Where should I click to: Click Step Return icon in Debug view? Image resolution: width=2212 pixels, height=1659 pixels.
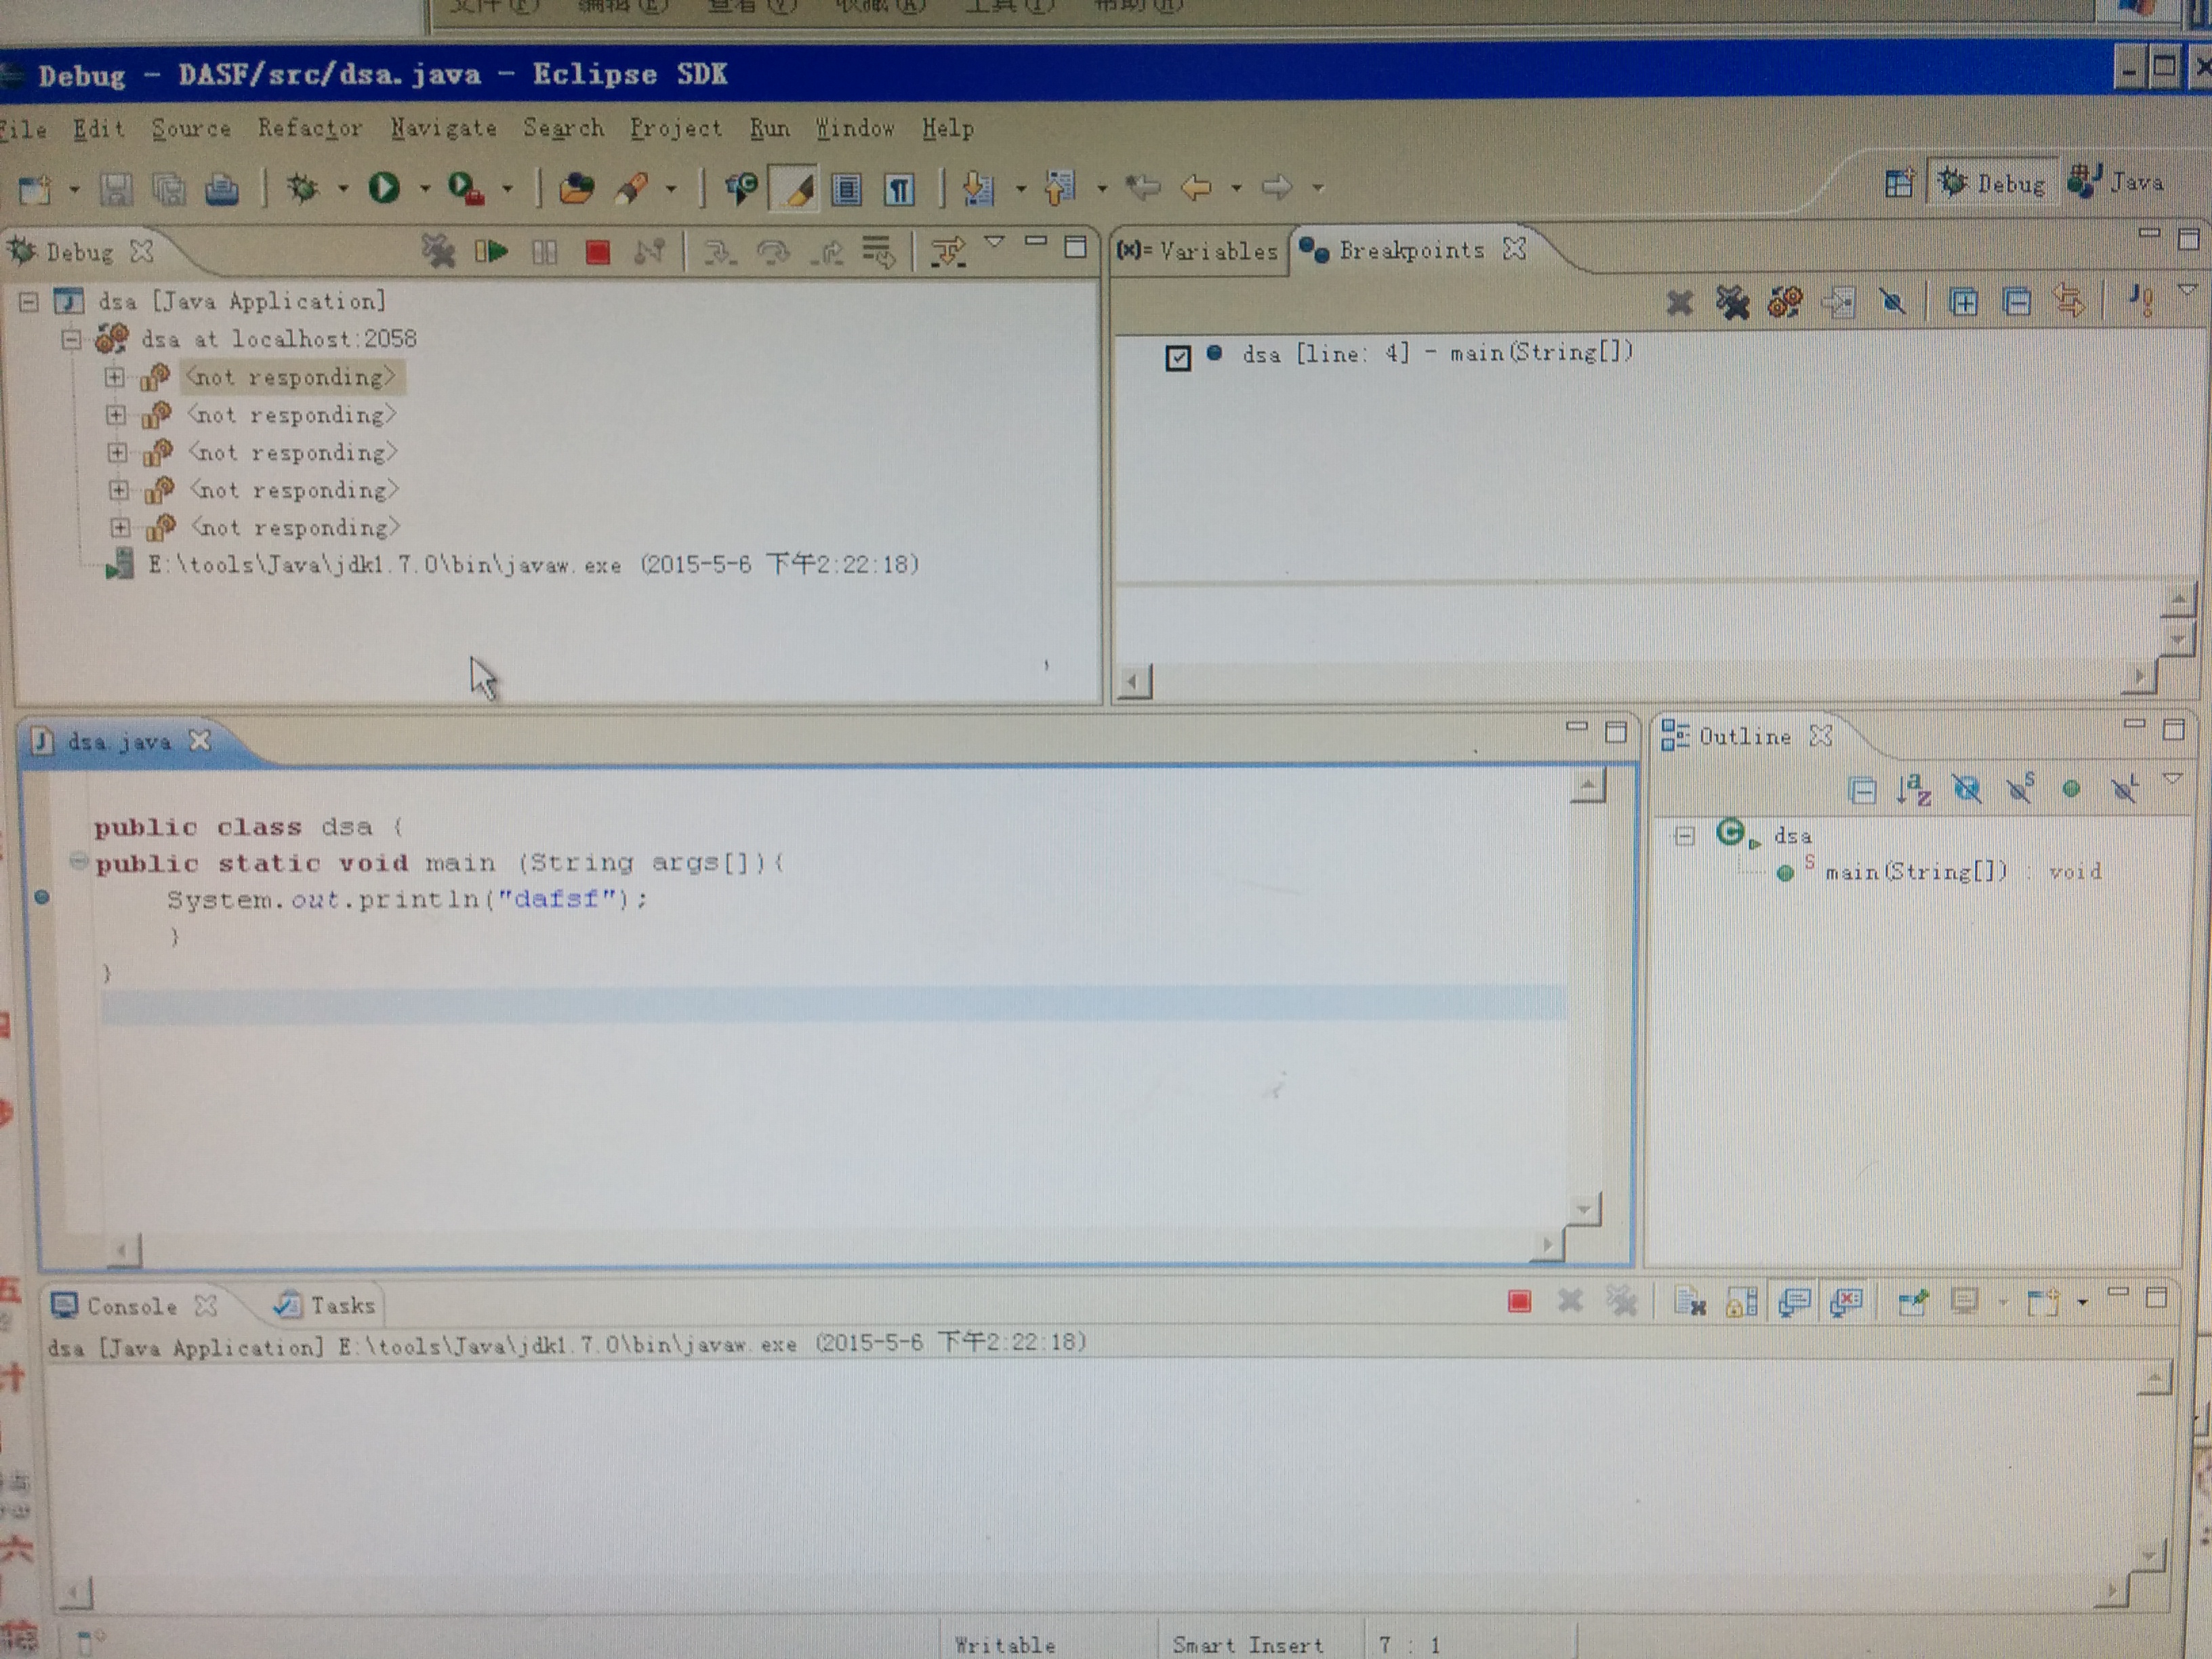click(x=827, y=252)
